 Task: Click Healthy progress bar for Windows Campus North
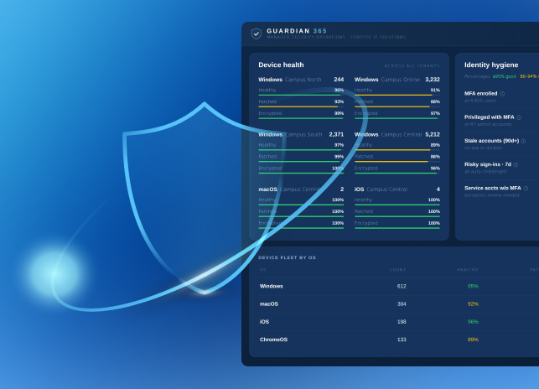(301, 95)
